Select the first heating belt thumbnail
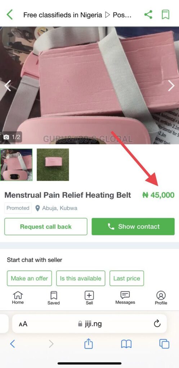 tap(16, 165)
